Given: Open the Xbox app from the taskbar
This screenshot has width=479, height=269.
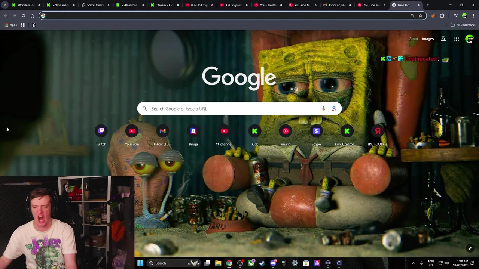Looking at the screenshot, I should pyautogui.click(x=251, y=263).
